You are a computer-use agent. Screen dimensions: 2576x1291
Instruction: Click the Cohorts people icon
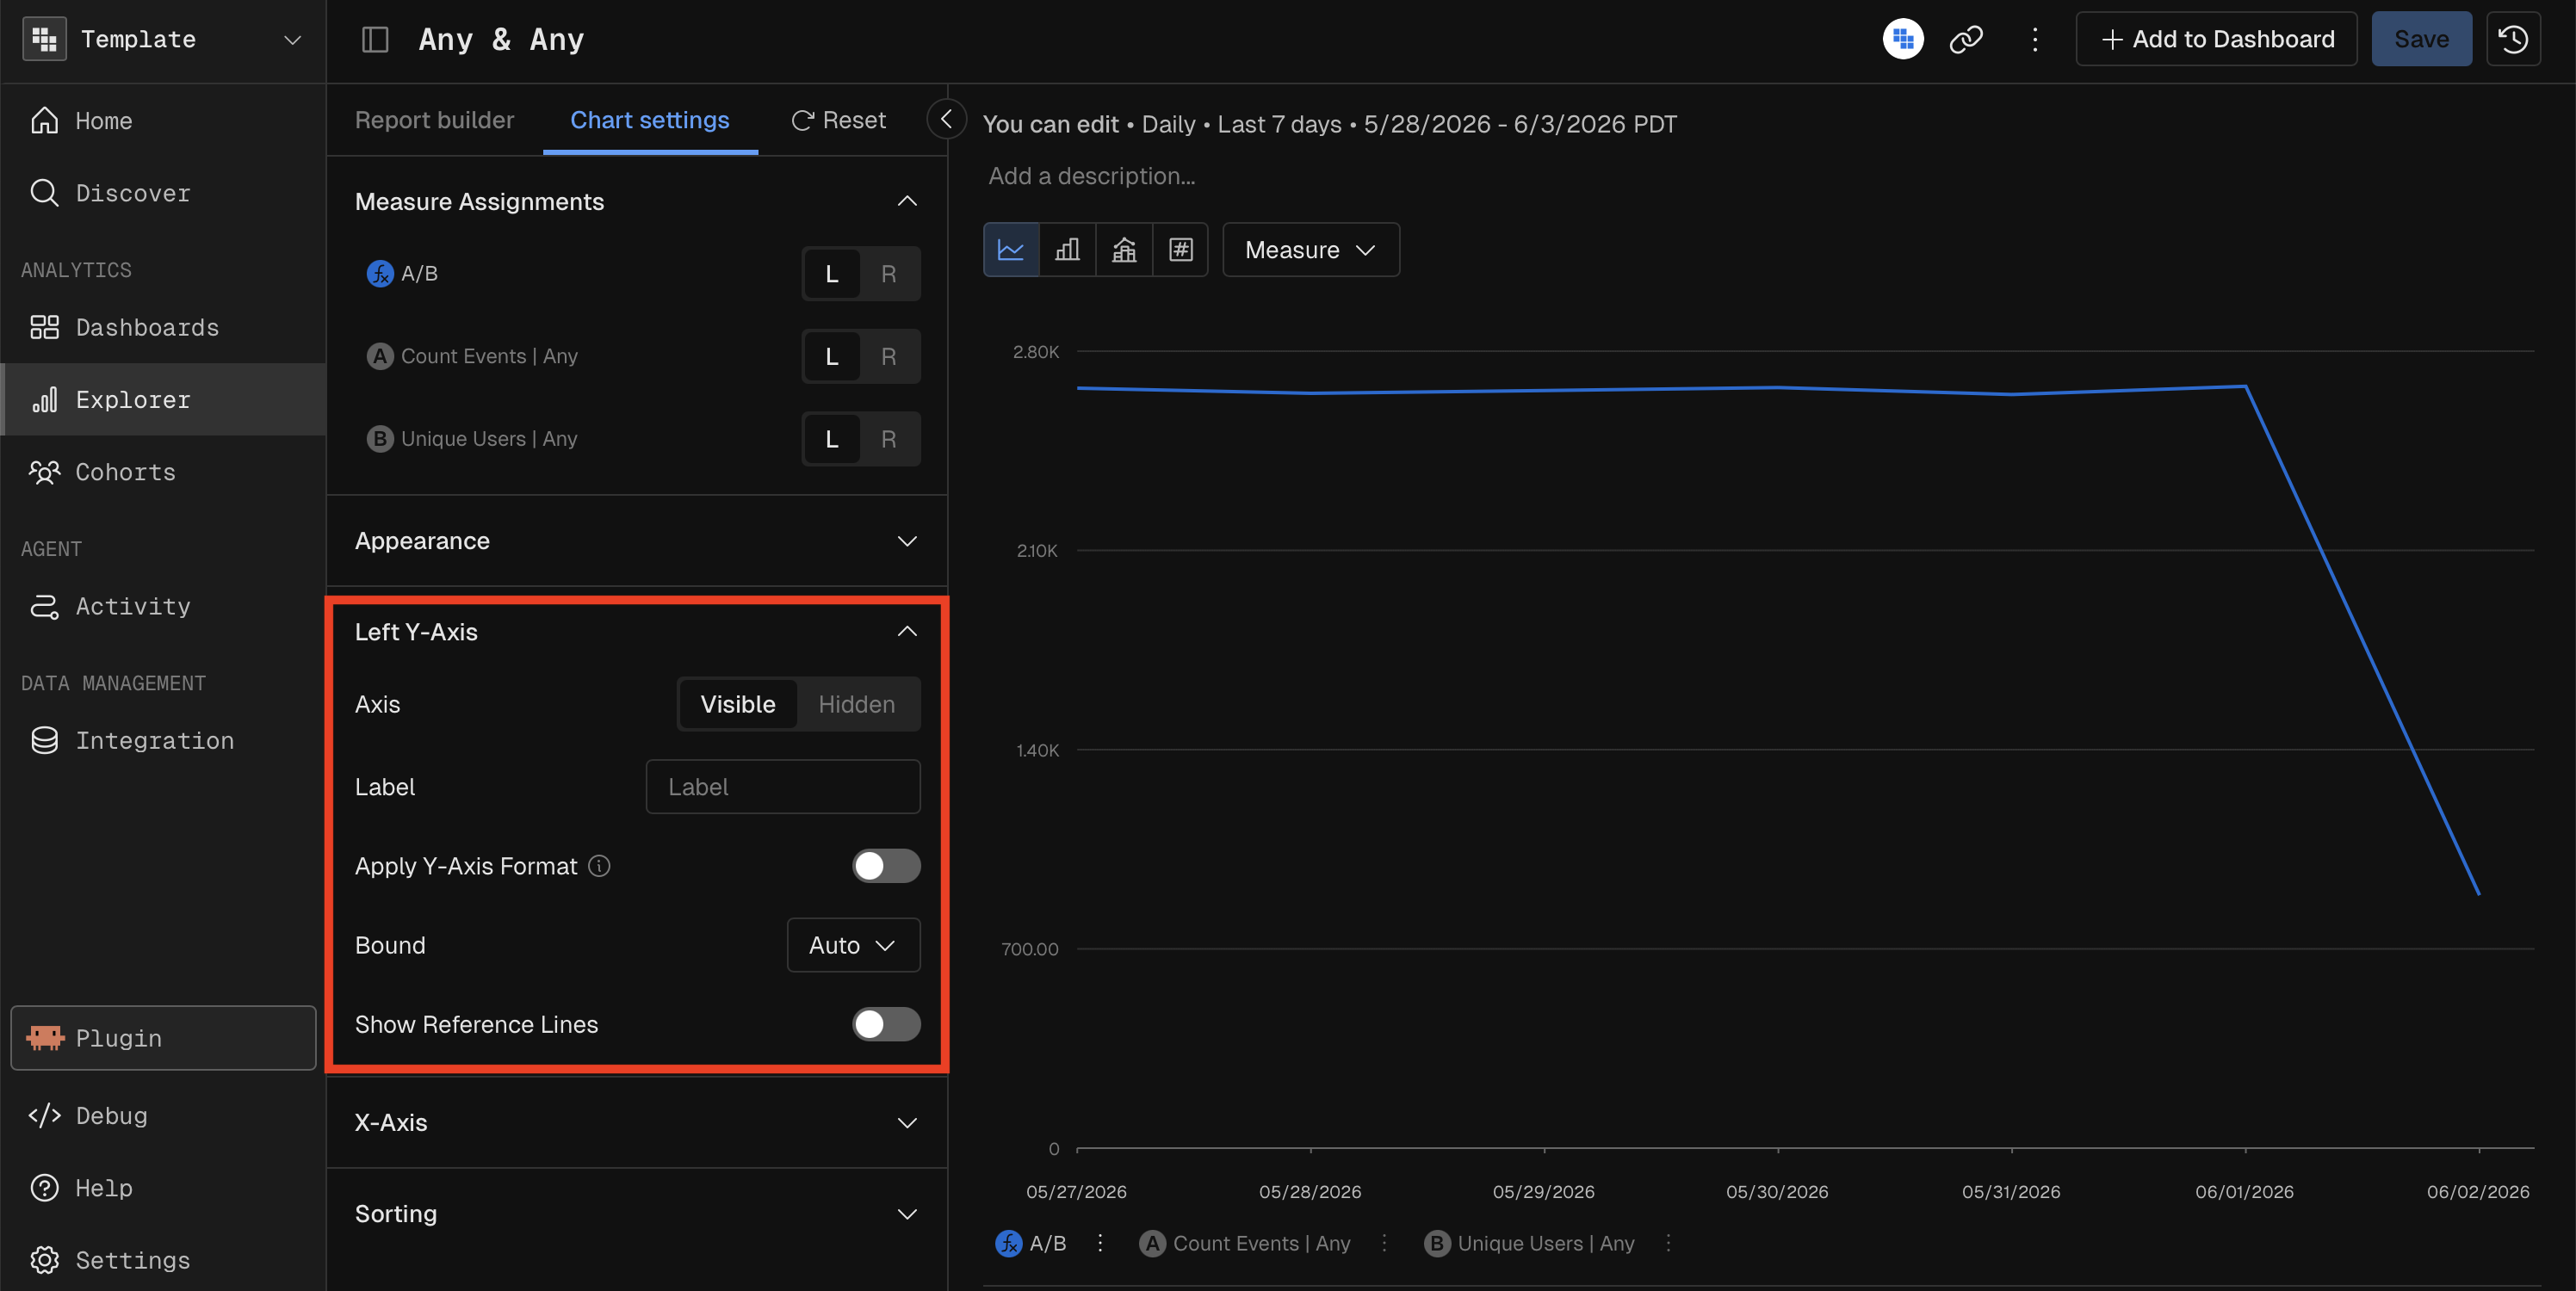44,472
